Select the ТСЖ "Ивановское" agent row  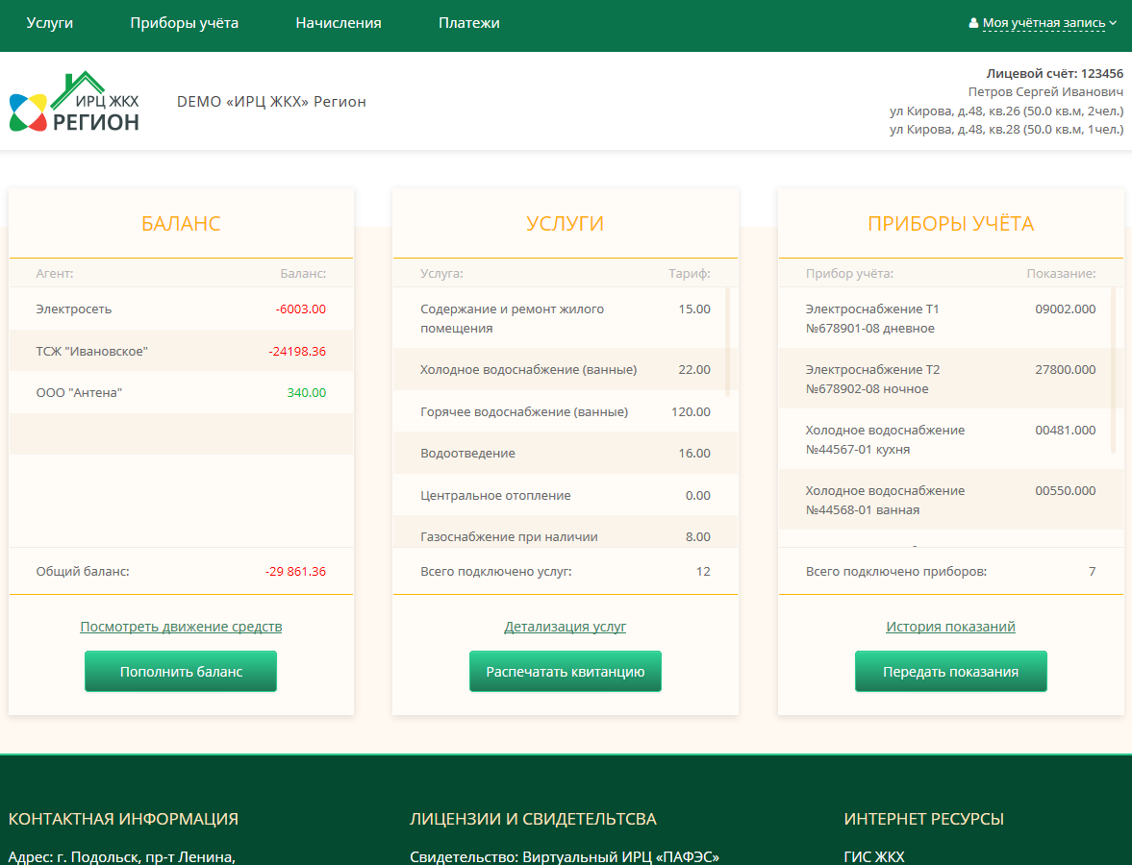coord(181,352)
